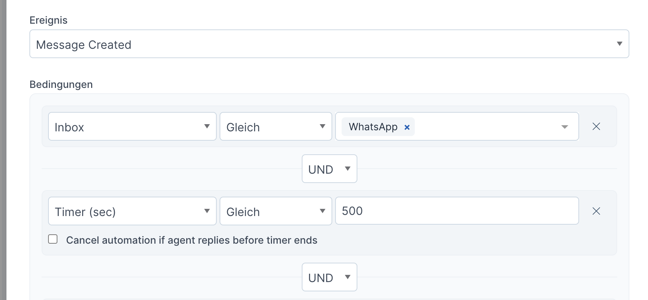
Task: Remove the WhatsApp tag with its x icon
Action: pyautogui.click(x=407, y=127)
